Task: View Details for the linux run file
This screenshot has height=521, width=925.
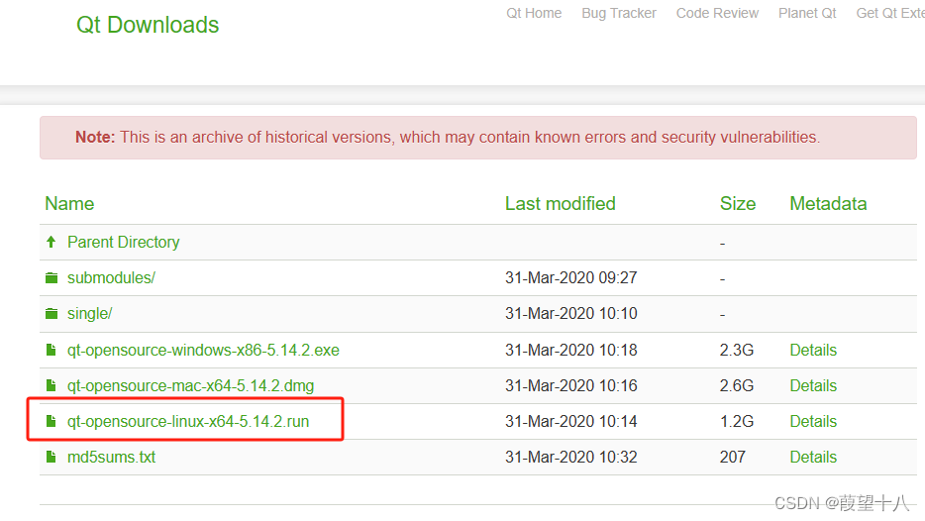Action: (x=813, y=421)
